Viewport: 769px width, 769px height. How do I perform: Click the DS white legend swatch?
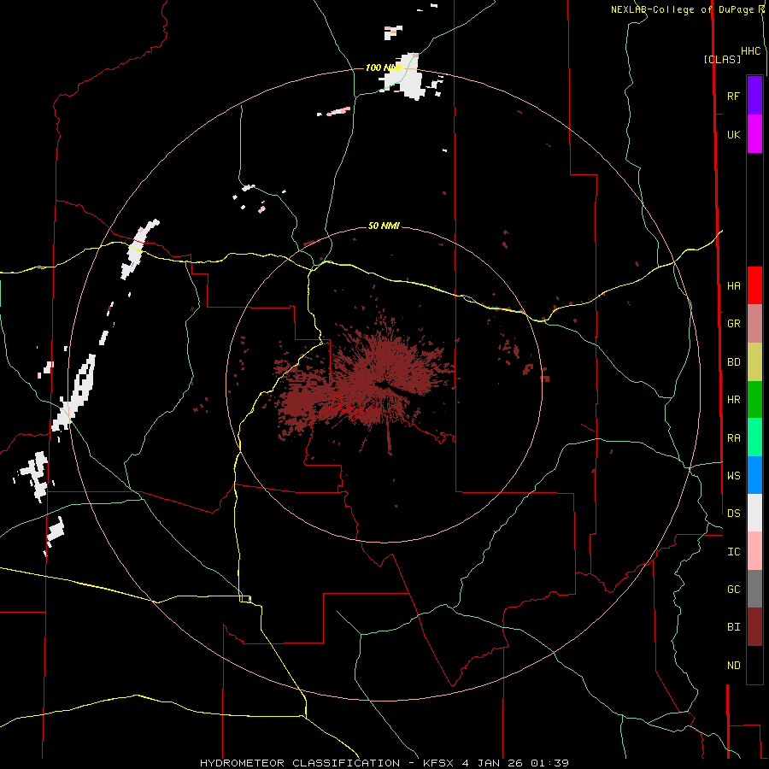click(754, 513)
